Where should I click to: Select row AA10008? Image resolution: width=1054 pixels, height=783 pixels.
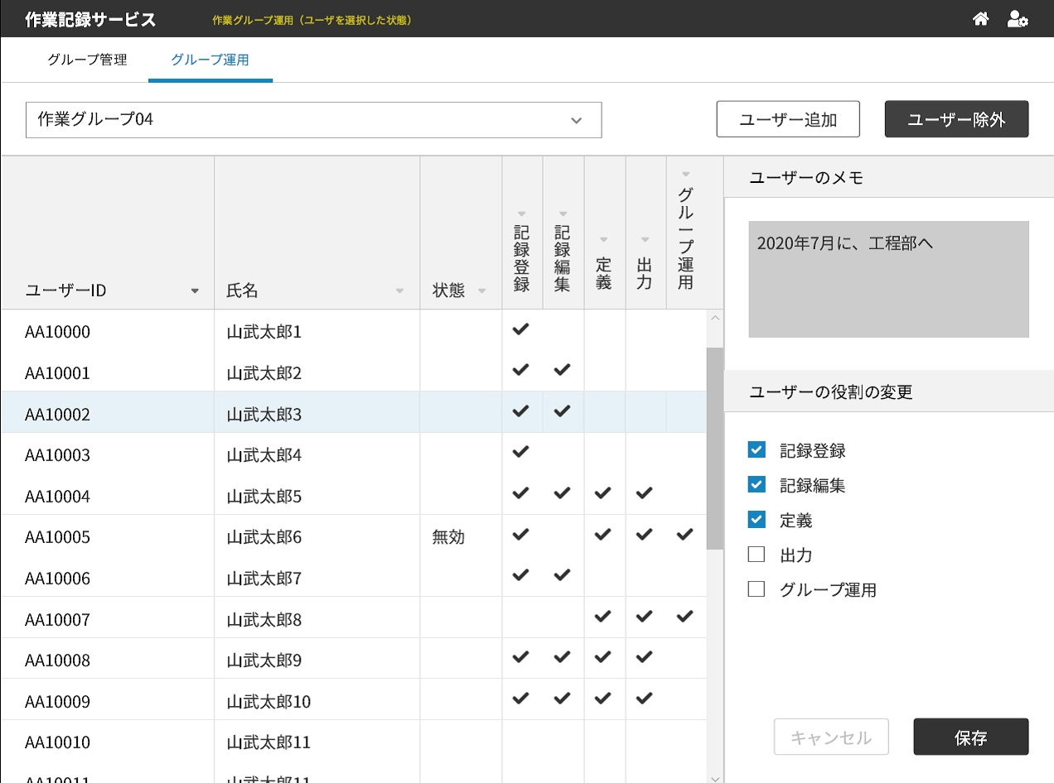(354, 659)
